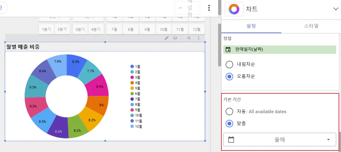
Task: Click the 7월 filter button
Action: point(114,29)
